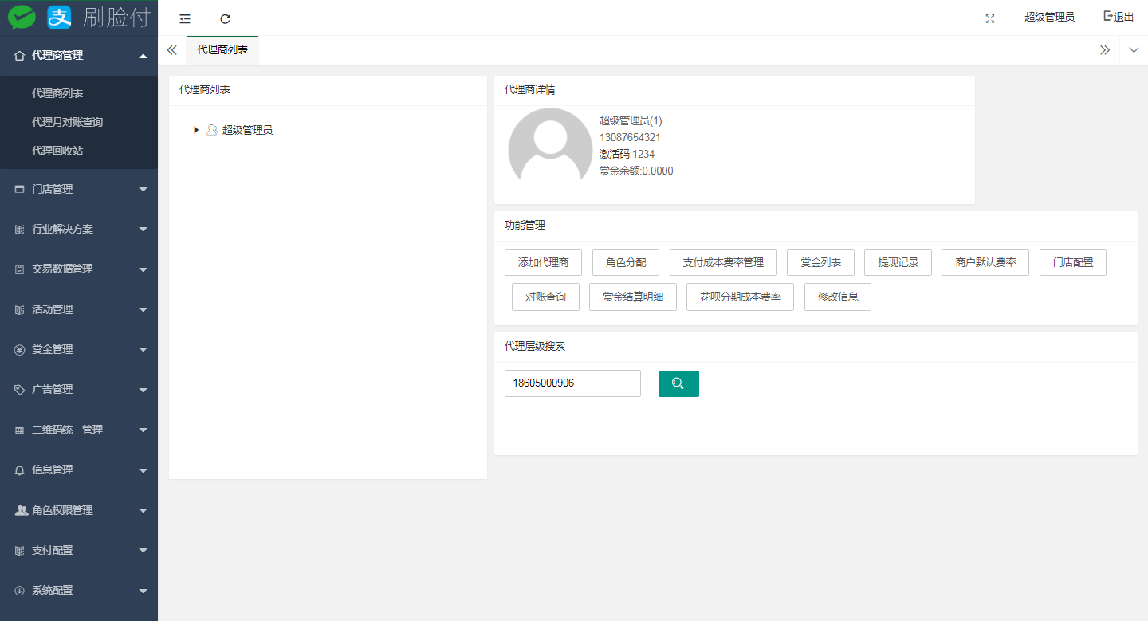Viewport: 1148px width, 621px height.
Task: Click the 赏金余额:0.0000 text
Action: click(636, 171)
